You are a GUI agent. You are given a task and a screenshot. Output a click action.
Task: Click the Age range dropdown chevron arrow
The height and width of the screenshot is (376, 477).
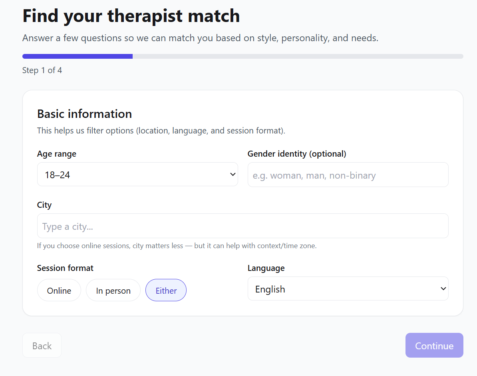click(233, 174)
